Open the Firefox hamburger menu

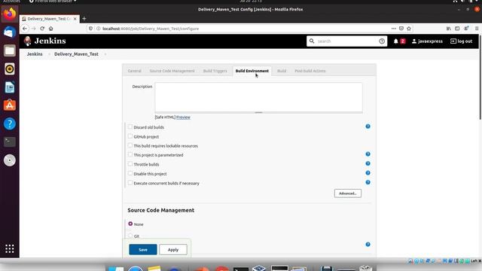point(477,29)
